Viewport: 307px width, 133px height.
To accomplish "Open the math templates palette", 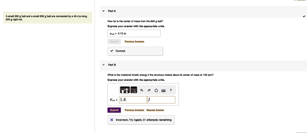I will [x=125, y=90].
